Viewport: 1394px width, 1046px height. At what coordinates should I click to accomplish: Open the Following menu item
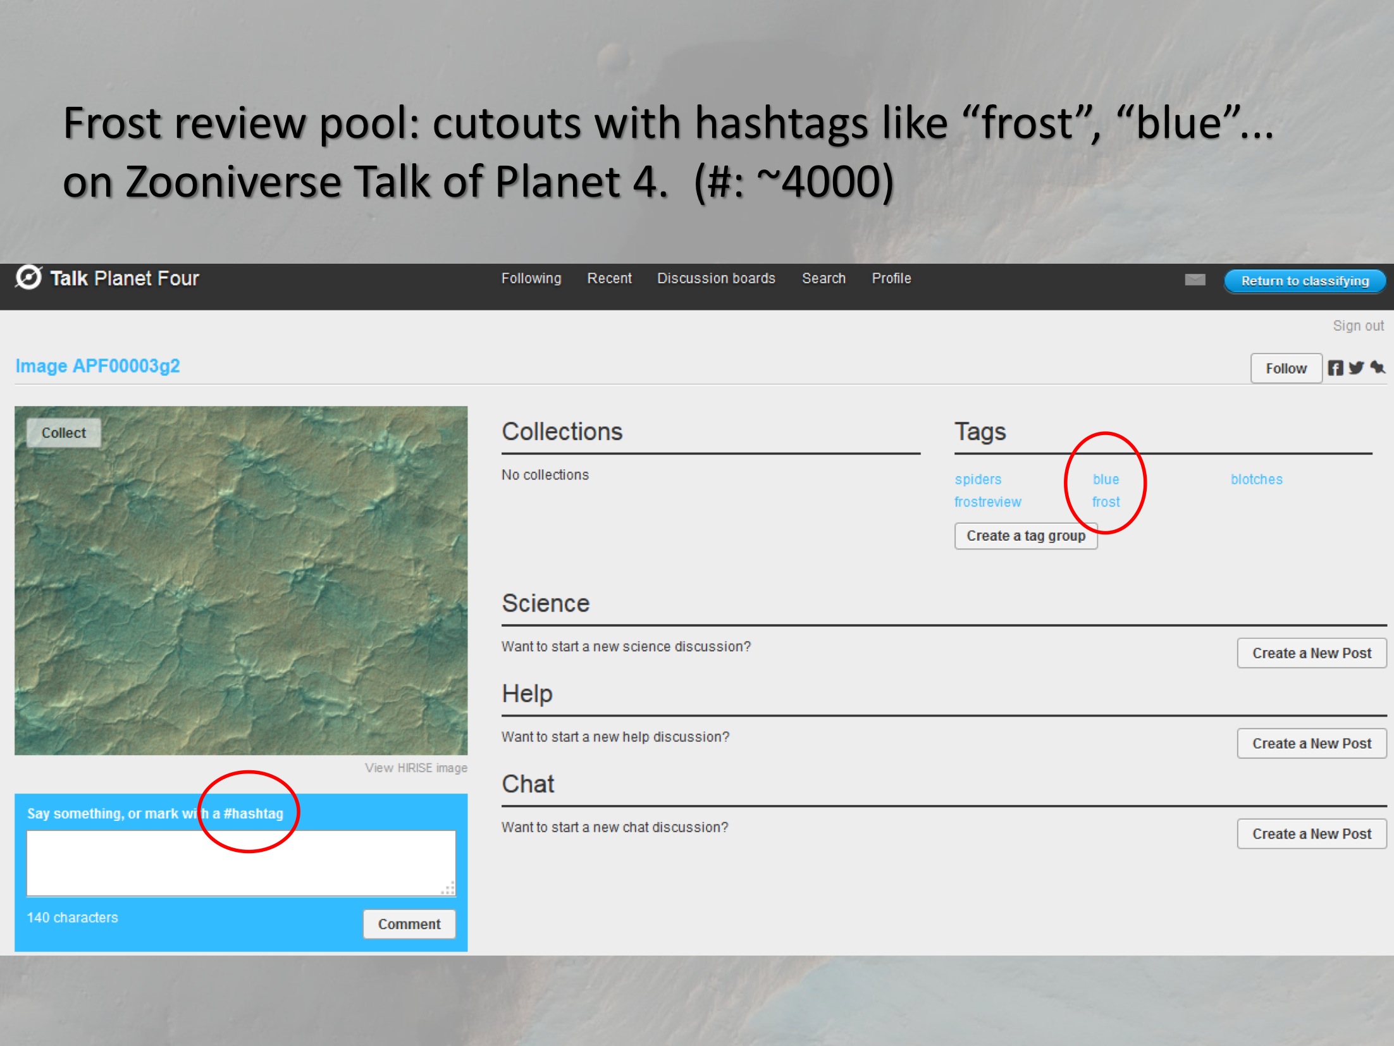[531, 278]
